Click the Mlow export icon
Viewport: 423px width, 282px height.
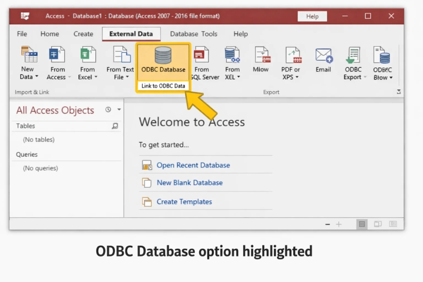click(261, 61)
